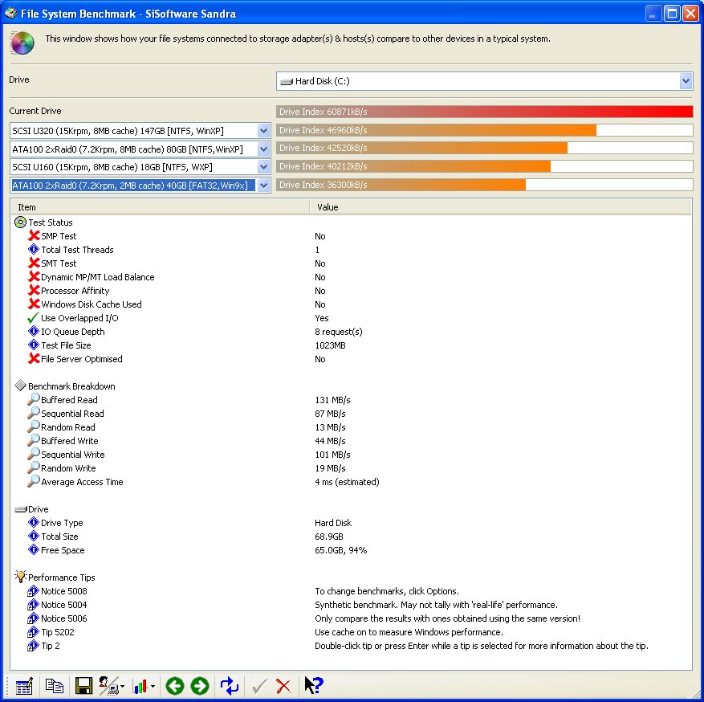Click the info icon beside Drive Type
Viewport: 704px width, 702px height.
click(34, 522)
